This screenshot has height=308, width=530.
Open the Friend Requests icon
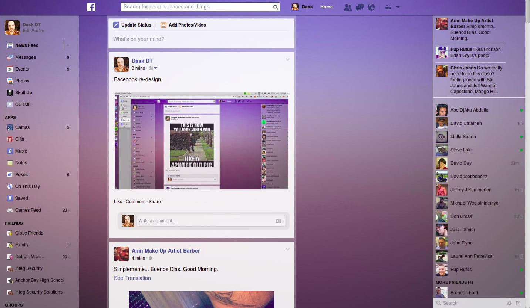pyautogui.click(x=348, y=7)
